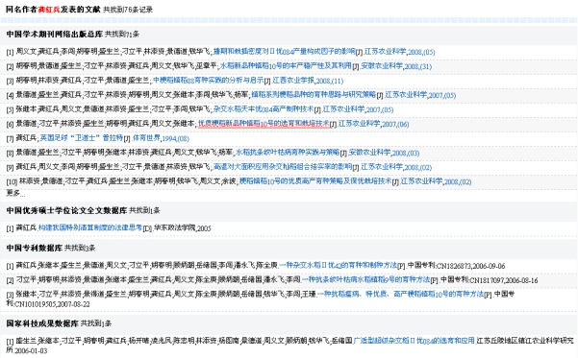Open 江苏农业科学 in entry [9]
The height and width of the screenshot is (358, 578).
coord(382,167)
